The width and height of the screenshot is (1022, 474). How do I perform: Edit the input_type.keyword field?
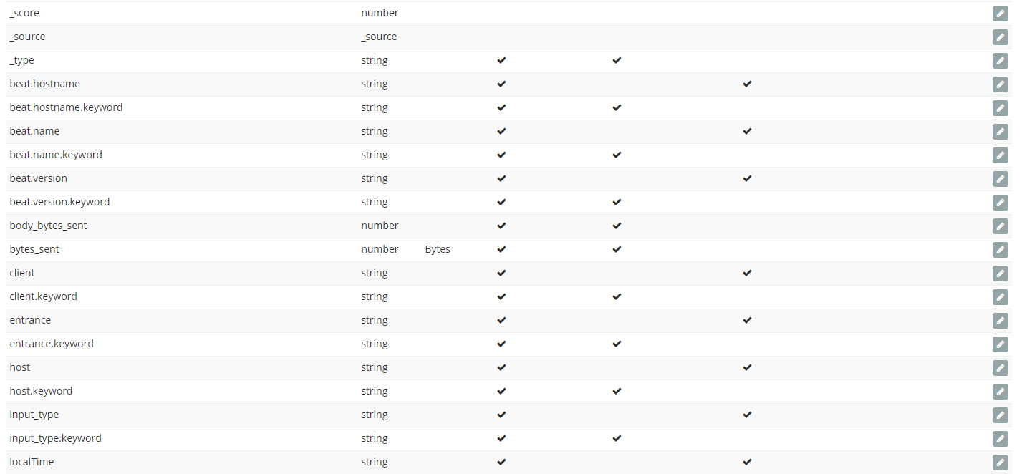coord(1000,439)
